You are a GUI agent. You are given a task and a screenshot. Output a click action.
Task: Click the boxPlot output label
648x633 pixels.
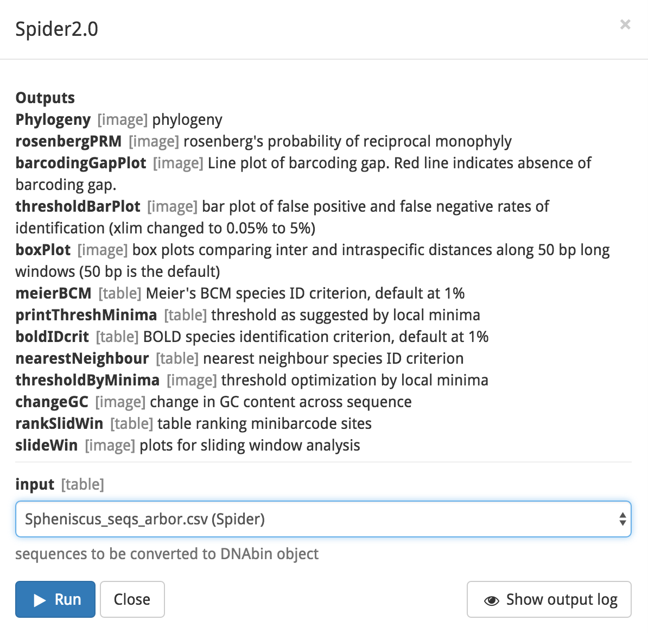point(43,250)
